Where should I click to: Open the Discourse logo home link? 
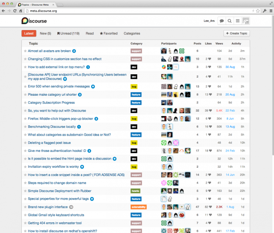[34, 21]
